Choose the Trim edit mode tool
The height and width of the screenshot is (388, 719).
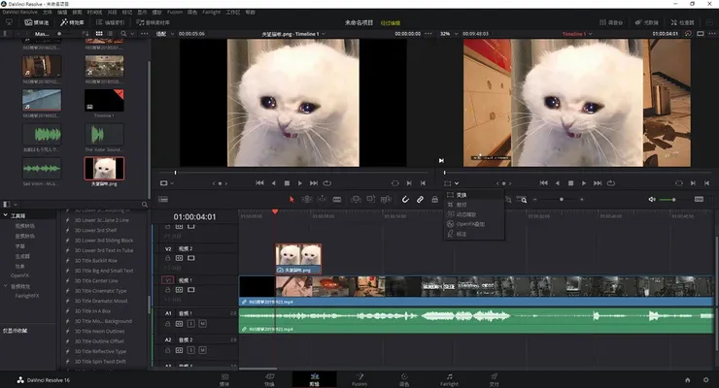point(307,200)
